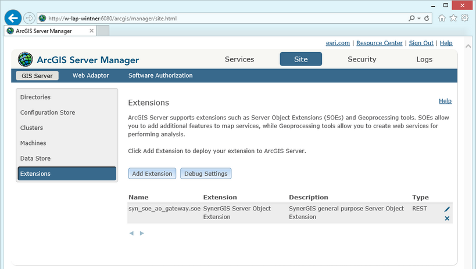476x269 pixels.
Task: Click the Add Extension button
Action: (x=152, y=173)
